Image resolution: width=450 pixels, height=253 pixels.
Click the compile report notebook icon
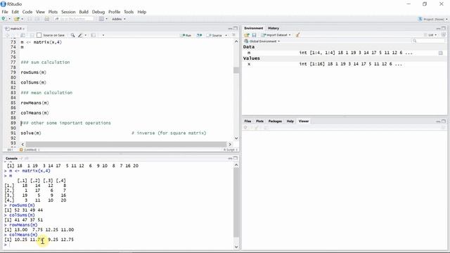click(x=94, y=35)
